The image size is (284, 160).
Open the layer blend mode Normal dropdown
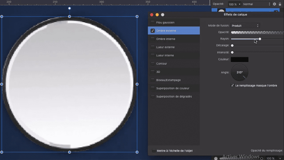(256, 4)
